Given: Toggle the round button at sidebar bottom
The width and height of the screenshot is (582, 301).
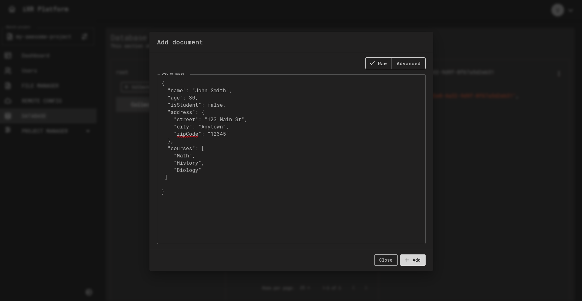Looking at the screenshot, I should coord(89,292).
